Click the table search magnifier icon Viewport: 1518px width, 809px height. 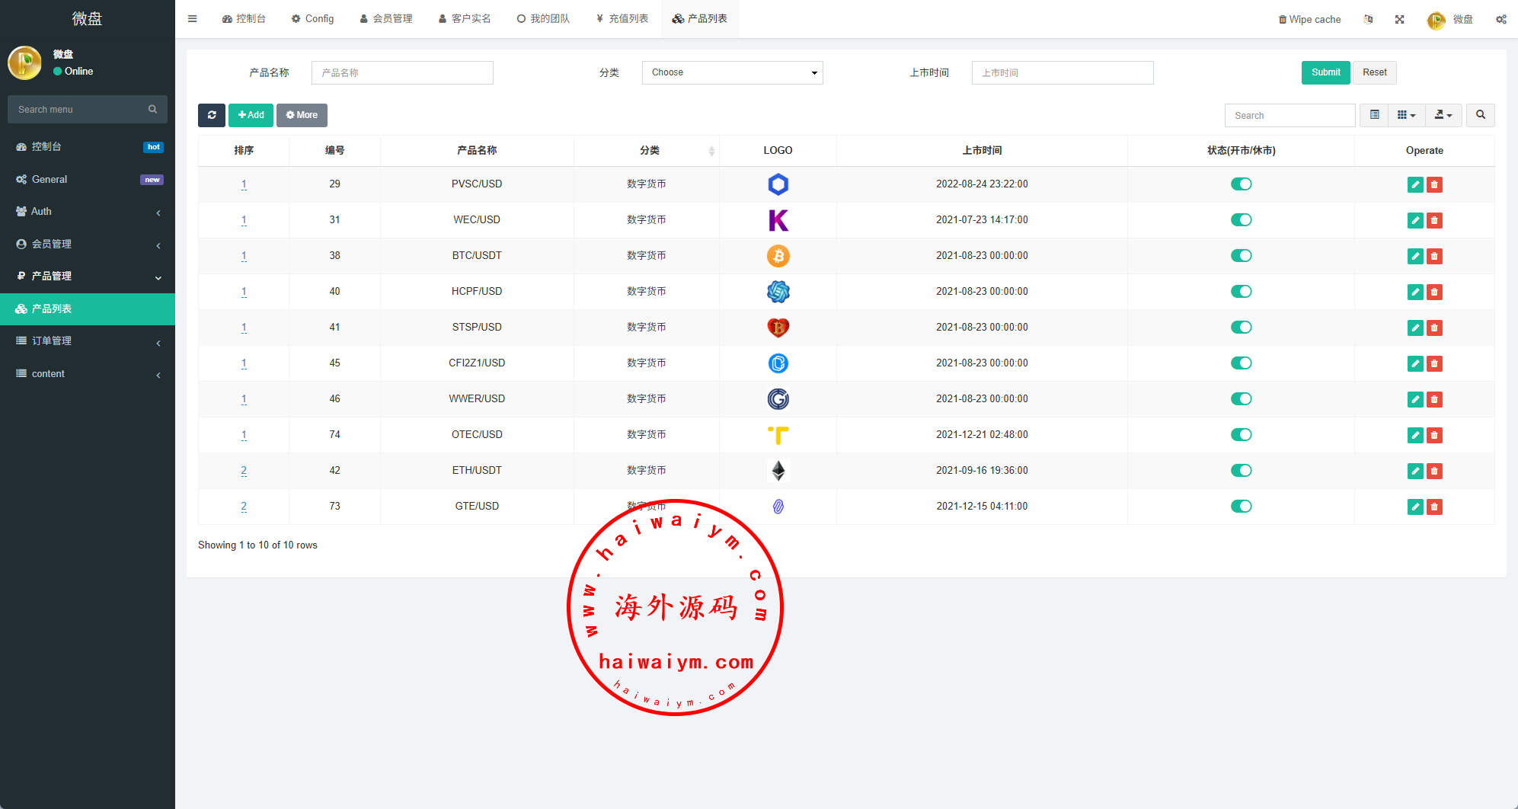(1480, 115)
